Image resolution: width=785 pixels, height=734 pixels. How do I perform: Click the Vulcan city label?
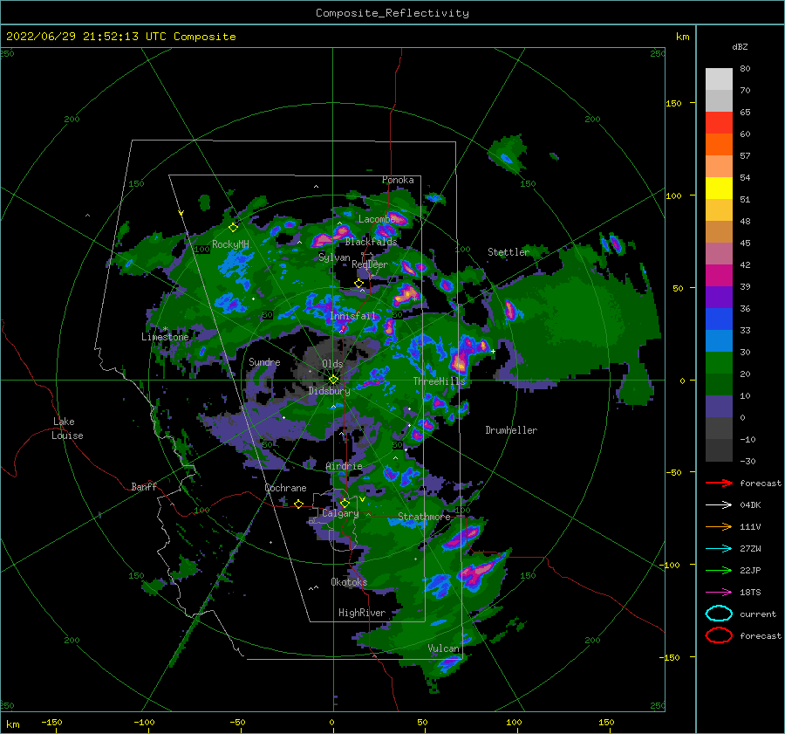(443, 648)
